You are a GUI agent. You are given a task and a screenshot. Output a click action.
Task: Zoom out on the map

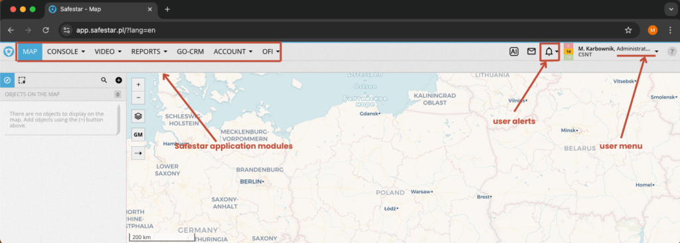point(138,97)
